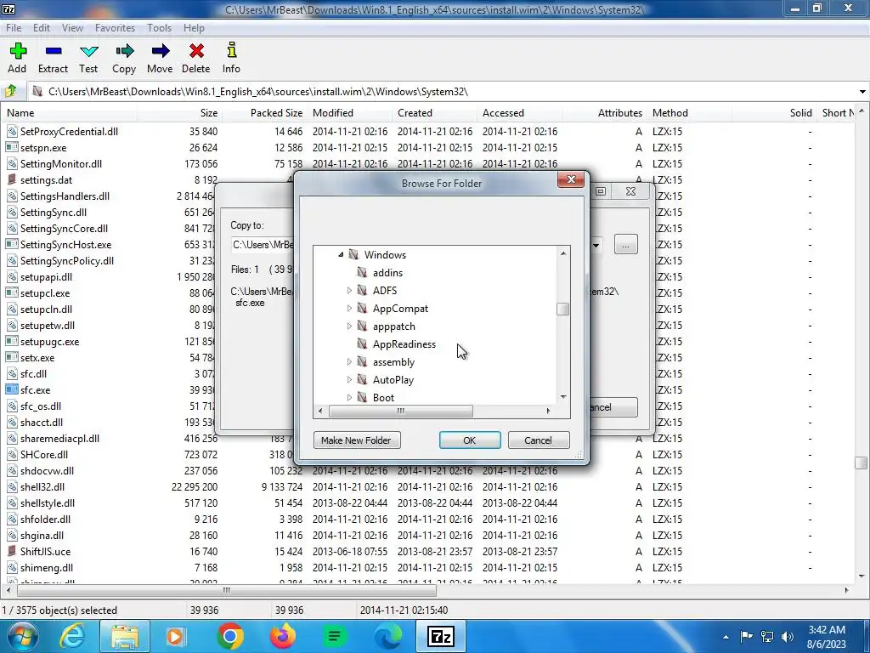Open the Tools menu
The height and width of the screenshot is (653, 870).
point(159,28)
